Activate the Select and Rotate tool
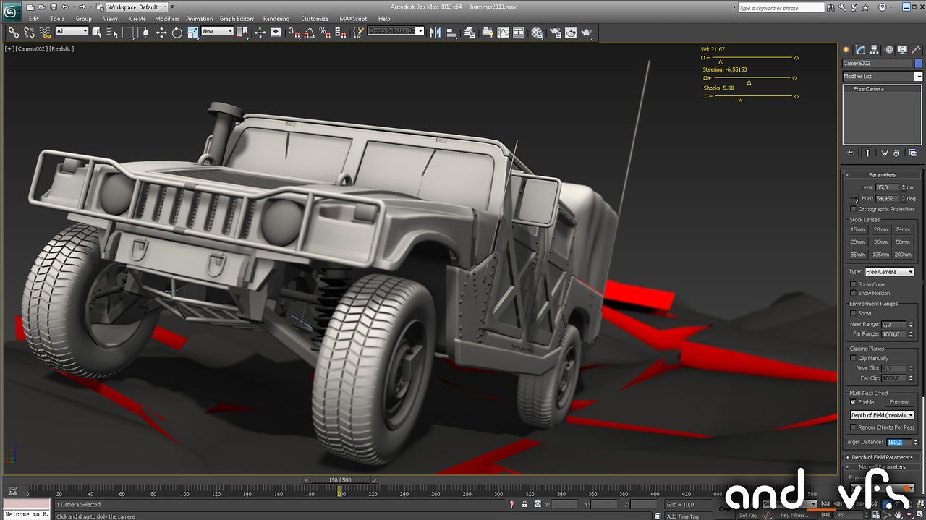Screen dimensions: 926x520 click(x=177, y=33)
